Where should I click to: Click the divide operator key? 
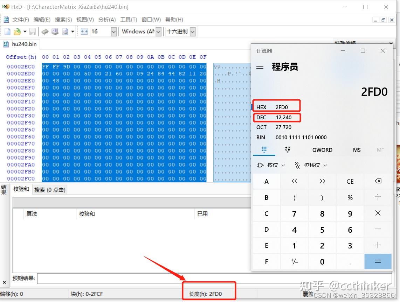[378, 197]
